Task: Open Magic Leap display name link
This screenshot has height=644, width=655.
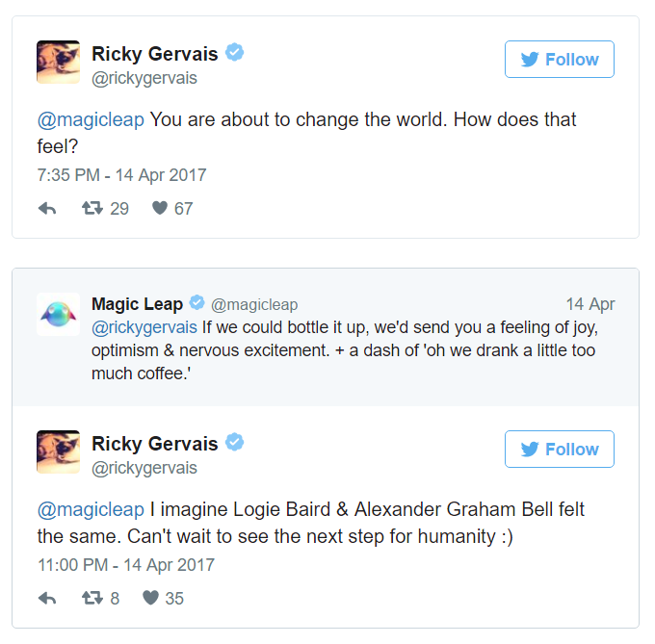Action: 137,304
